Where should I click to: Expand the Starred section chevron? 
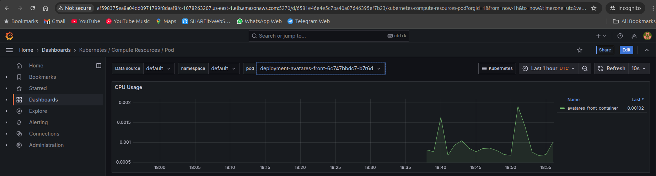pos(6,88)
